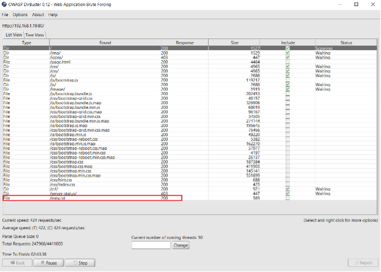The height and width of the screenshot is (272, 381).
Task: Sort results by the Size column header
Action: pos(234,43)
